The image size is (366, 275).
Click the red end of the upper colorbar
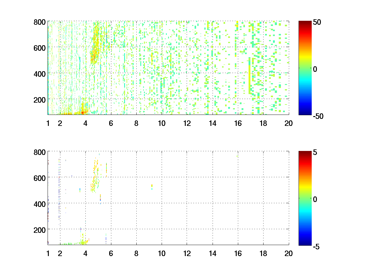tap(305, 23)
